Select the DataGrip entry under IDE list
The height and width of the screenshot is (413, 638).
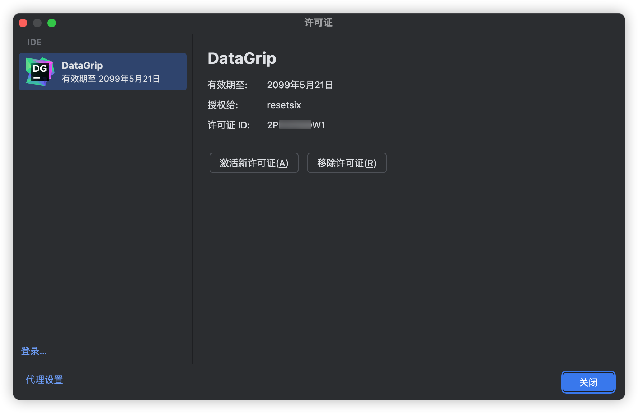103,71
